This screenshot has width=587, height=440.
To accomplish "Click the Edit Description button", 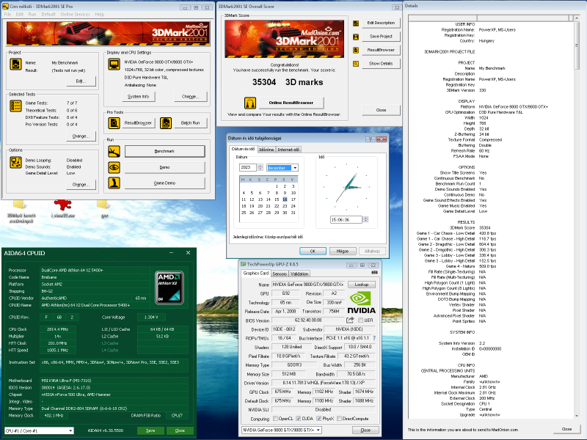I will [x=381, y=23].
